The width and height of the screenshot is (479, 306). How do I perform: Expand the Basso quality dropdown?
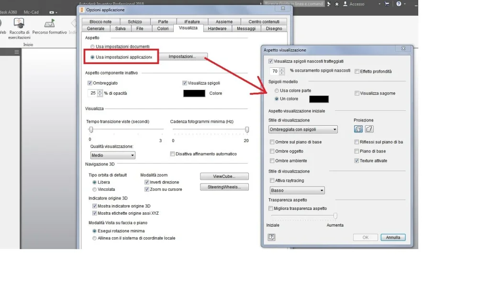tap(297, 190)
